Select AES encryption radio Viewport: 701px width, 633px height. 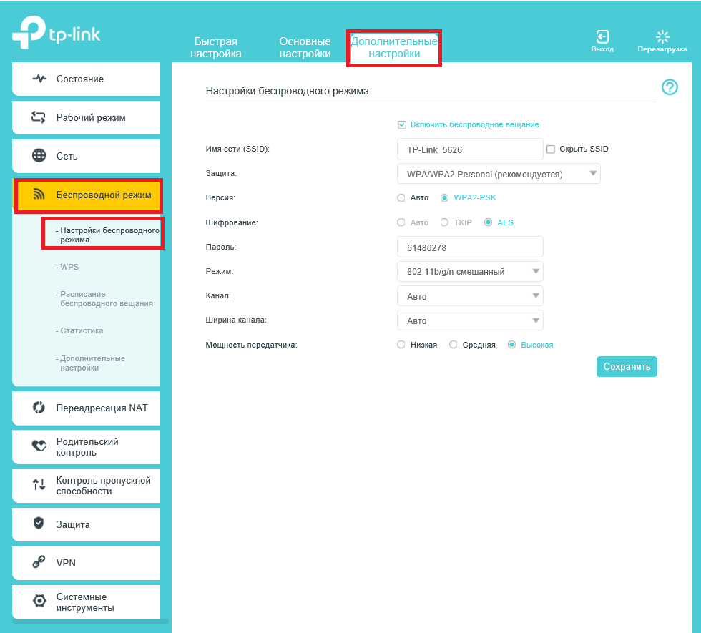[488, 222]
